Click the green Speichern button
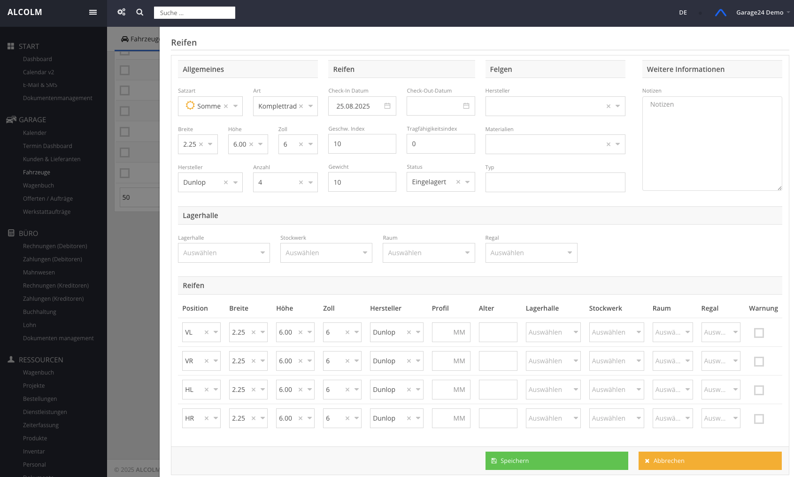Viewport: 794px width, 477px height. [x=556, y=461]
